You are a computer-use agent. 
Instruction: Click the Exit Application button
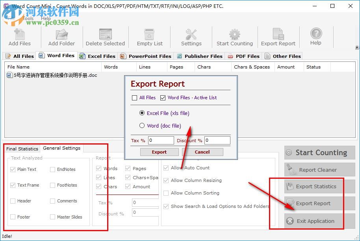pyautogui.click(x=319, y=221)
